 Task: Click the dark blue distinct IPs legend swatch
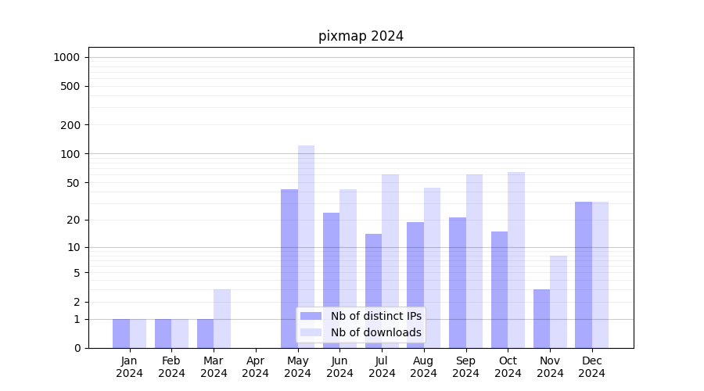pos(311,316)
